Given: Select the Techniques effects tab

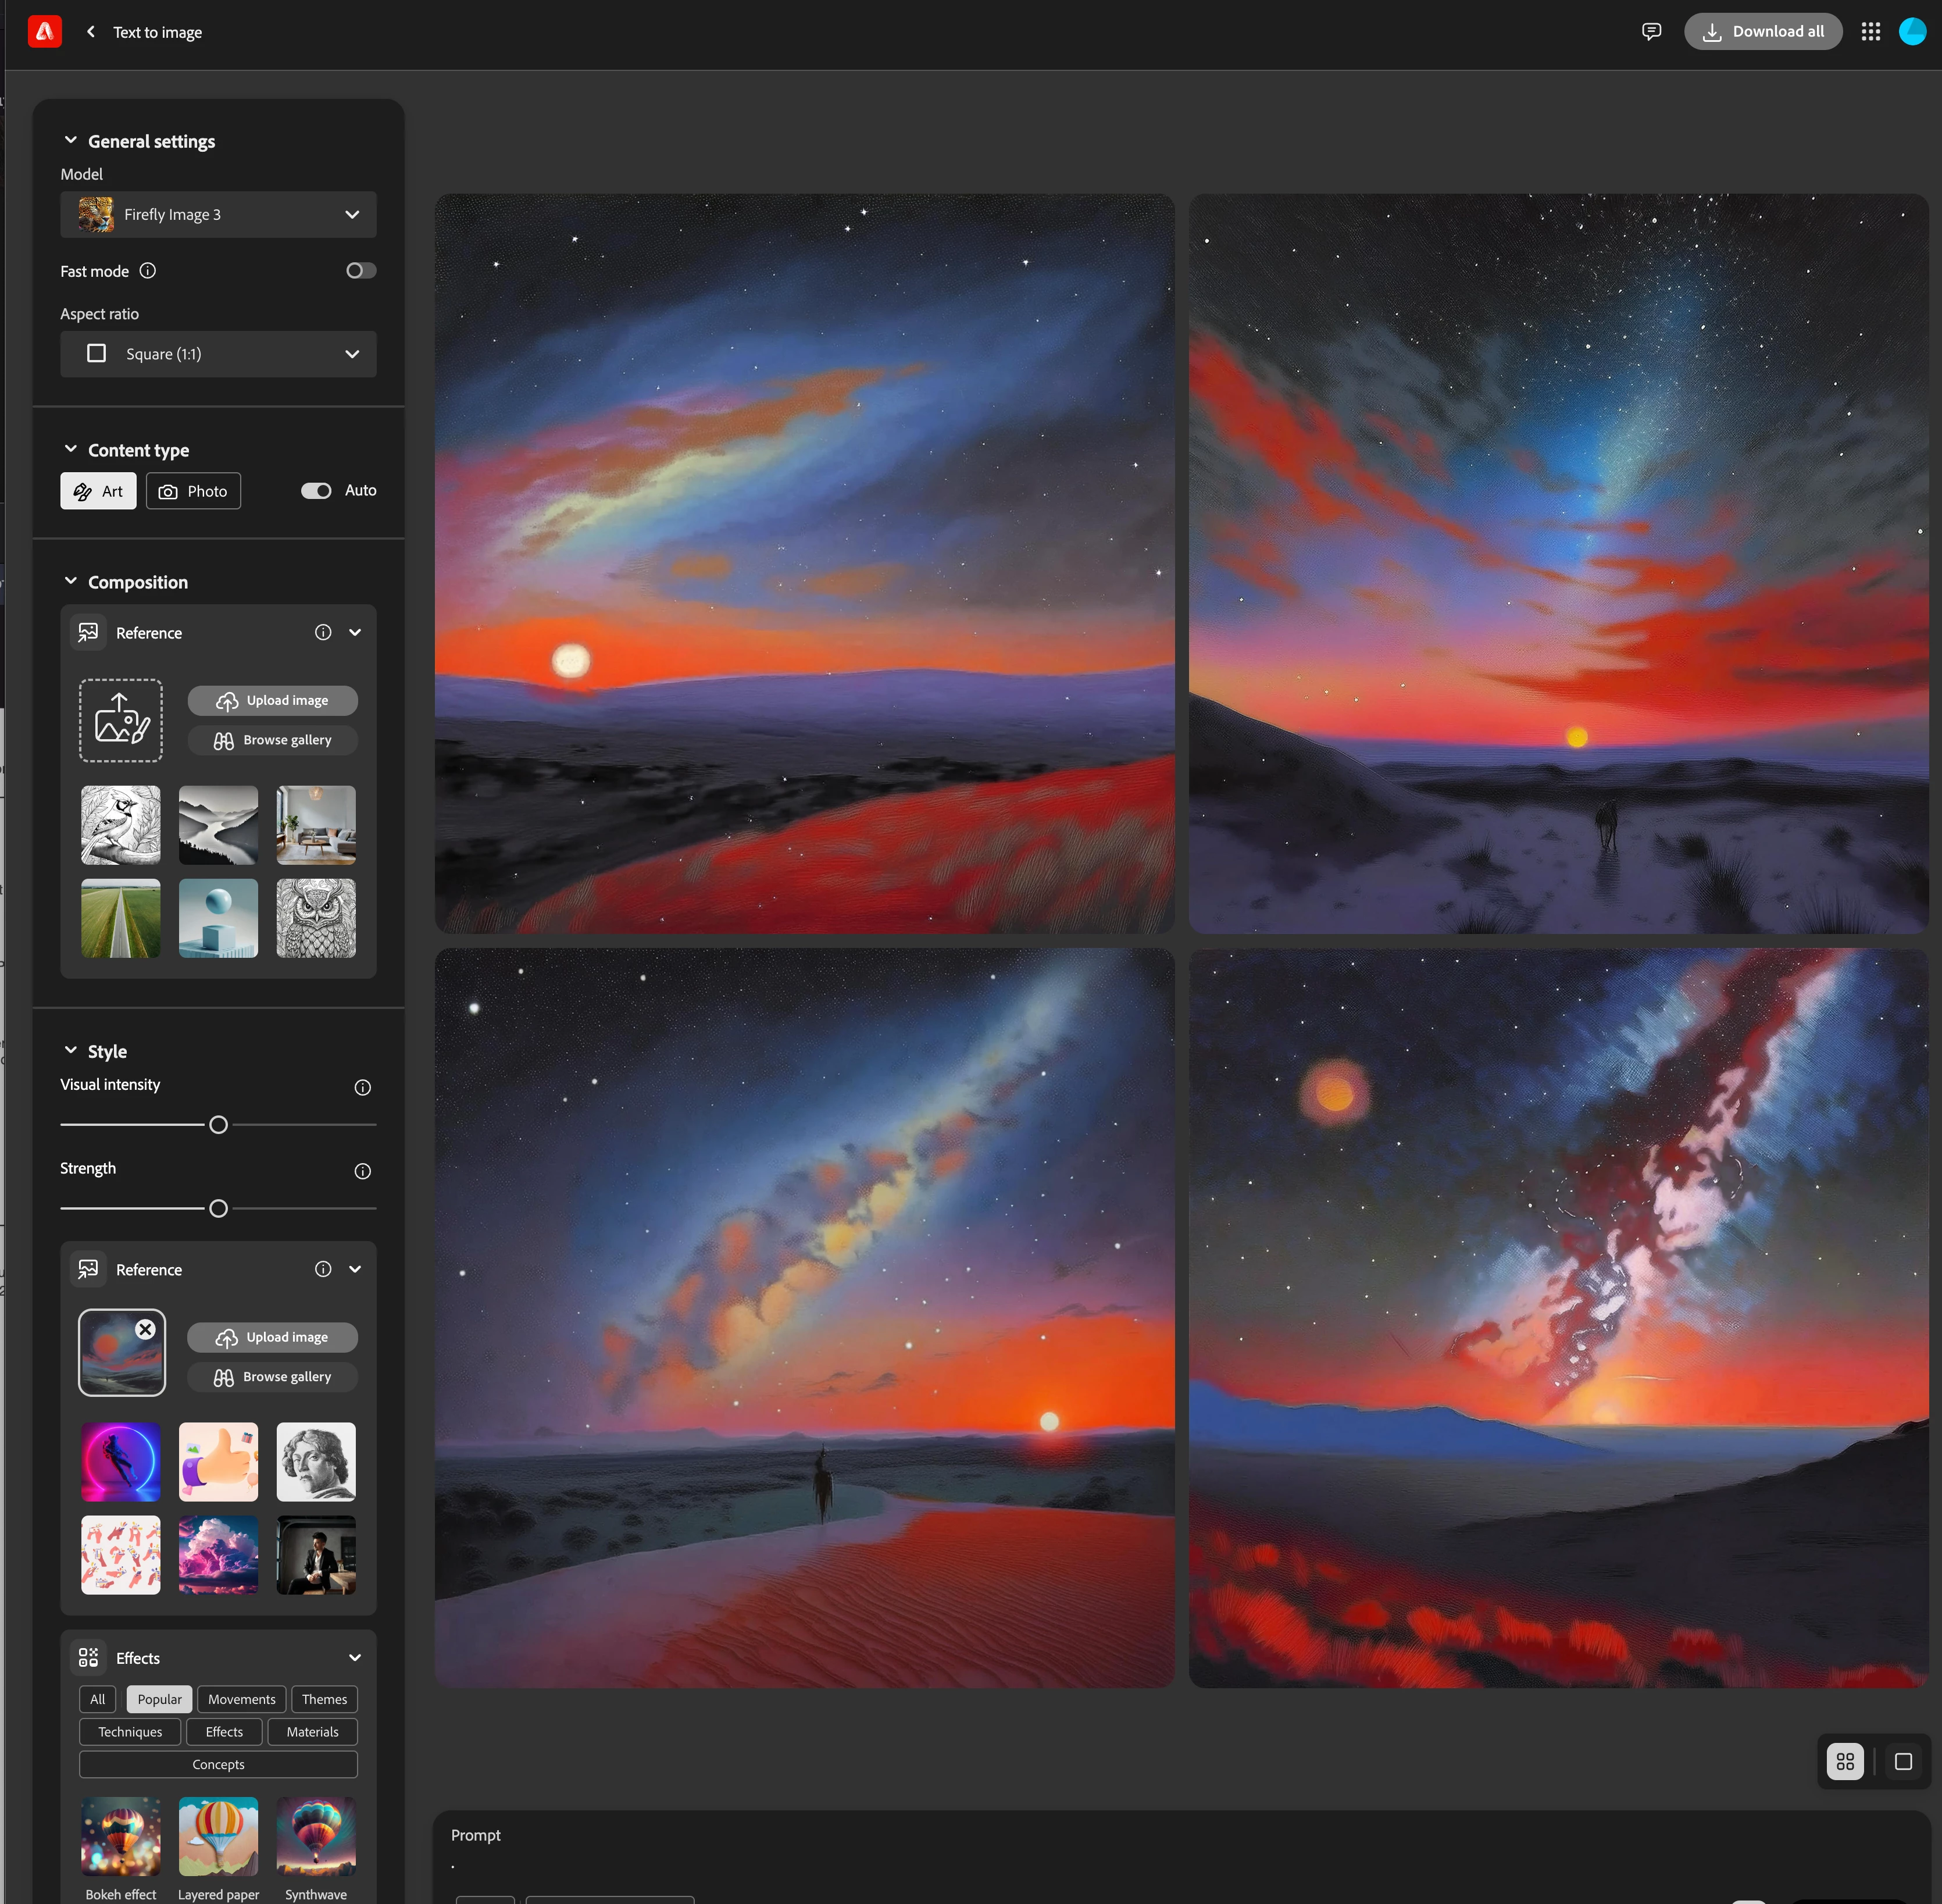Looking at the screenshot, I should (x=130, y=1732).
